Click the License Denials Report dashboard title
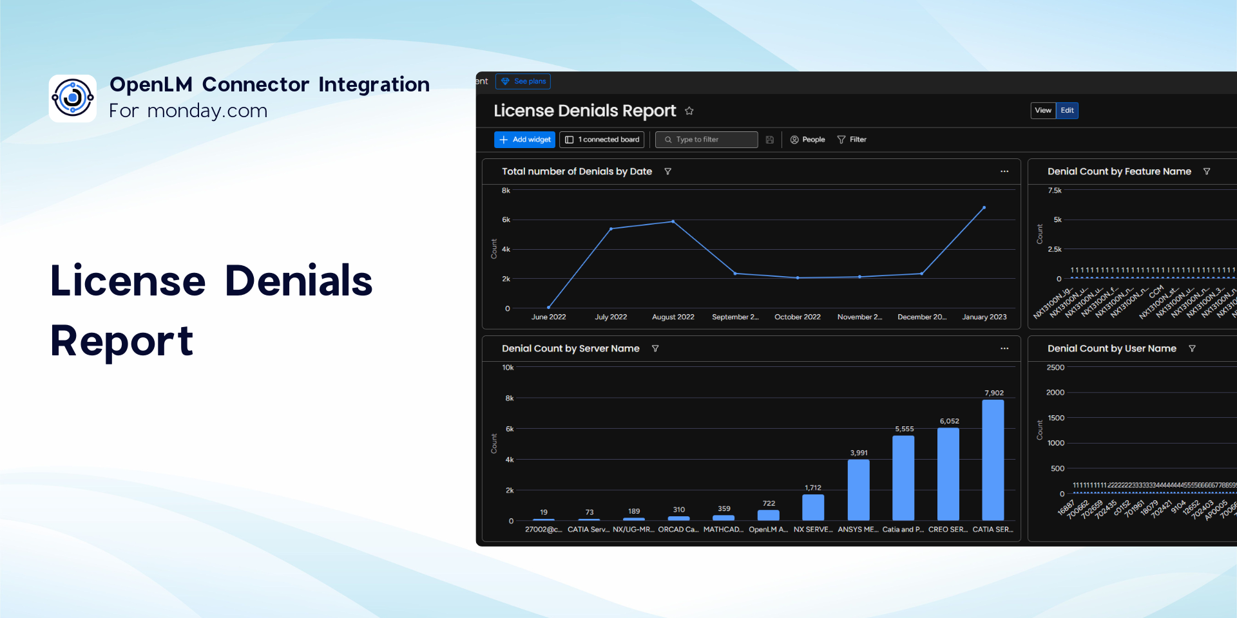 click(x=585, y=111)
